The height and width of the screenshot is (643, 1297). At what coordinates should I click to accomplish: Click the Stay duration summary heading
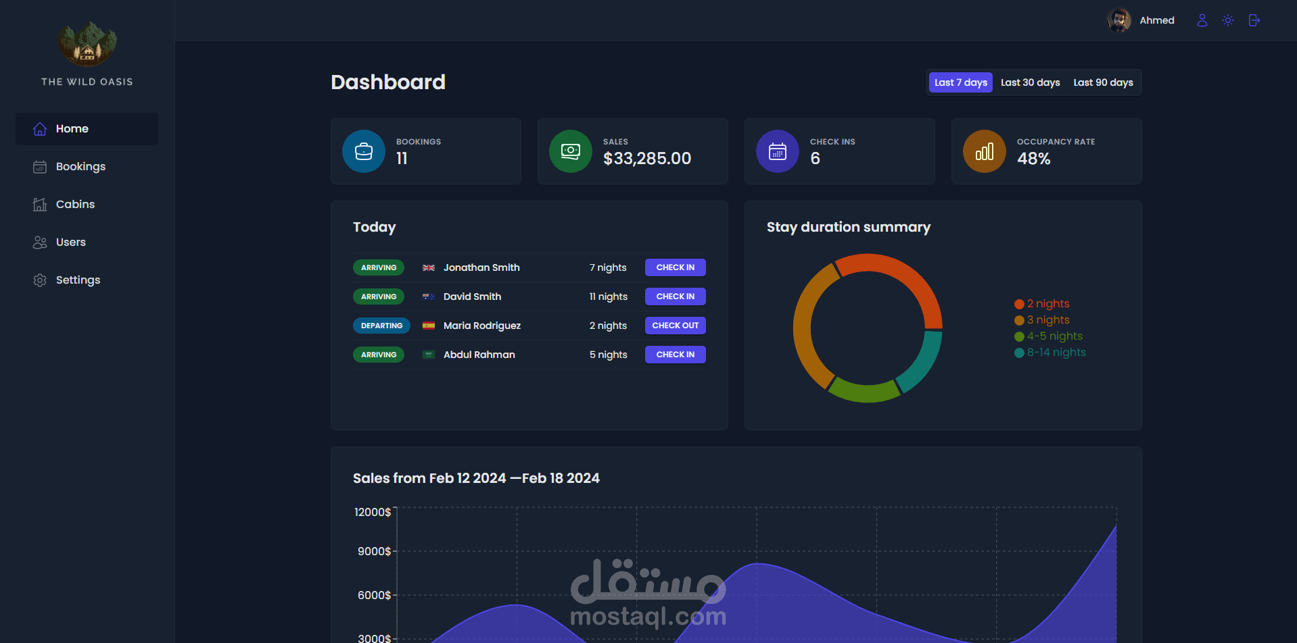pos(849,228)
